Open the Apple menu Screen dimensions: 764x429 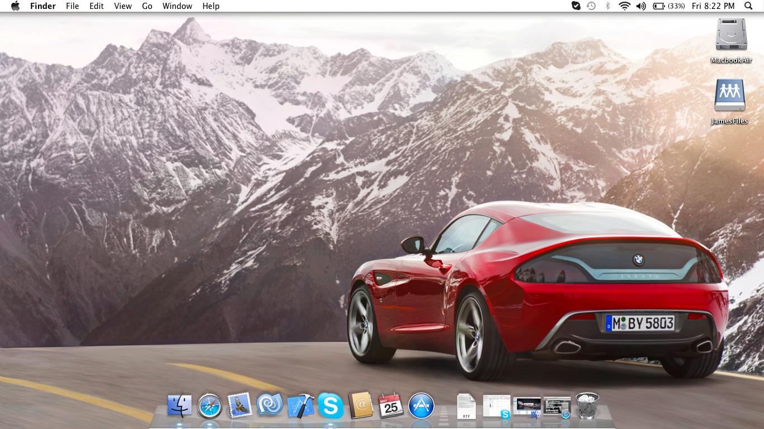(15, 6)
